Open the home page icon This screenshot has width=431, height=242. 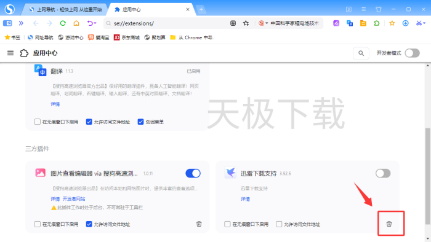click(76, 23)
